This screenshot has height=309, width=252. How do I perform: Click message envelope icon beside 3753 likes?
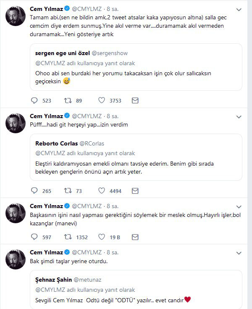pos(135,100)
